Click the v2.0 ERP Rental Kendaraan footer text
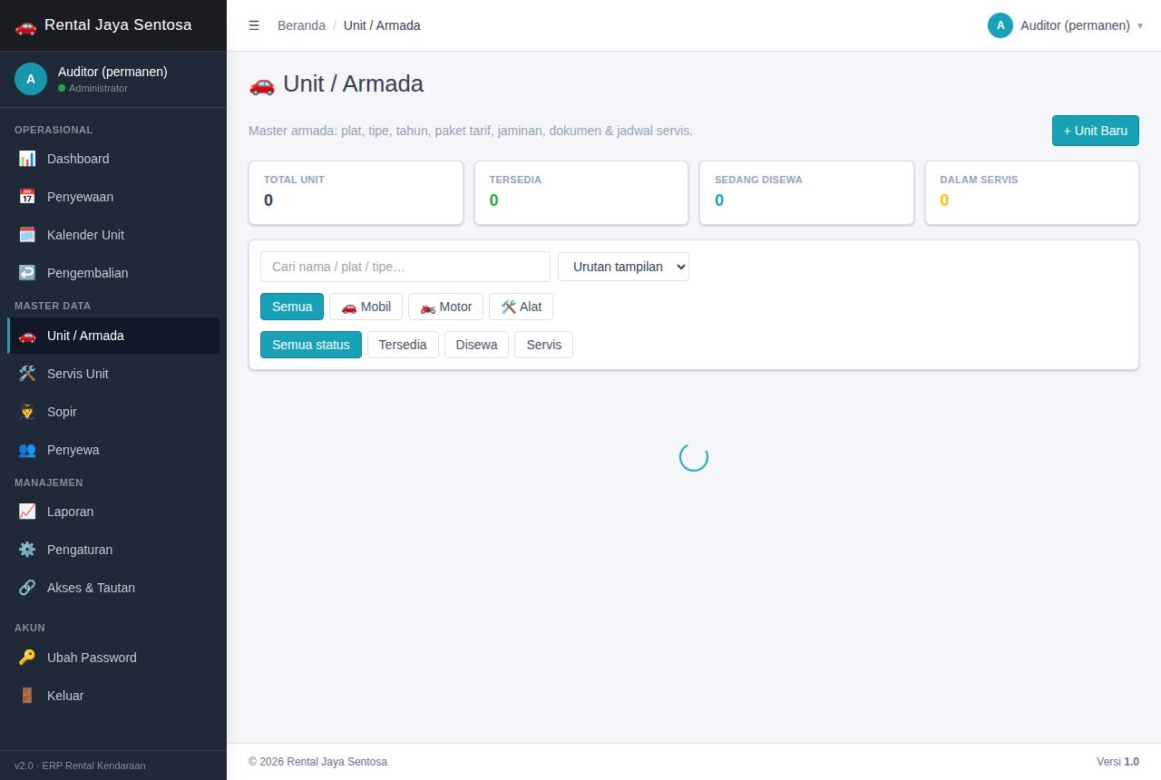Image resolution: width=1161 pixels, height=780 pixels. [80, 765]
